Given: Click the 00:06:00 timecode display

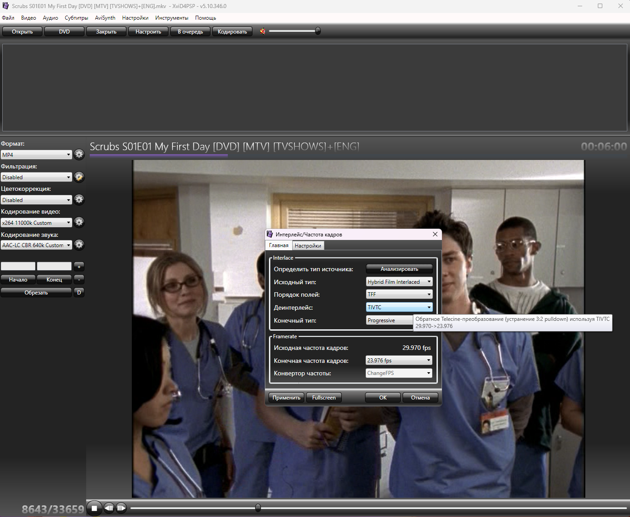Looking at the screenshot, I should tap(604, 147).
